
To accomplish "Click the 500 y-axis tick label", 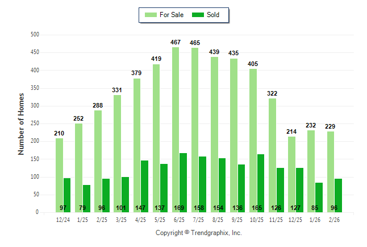I will click(x=34, y=35).
